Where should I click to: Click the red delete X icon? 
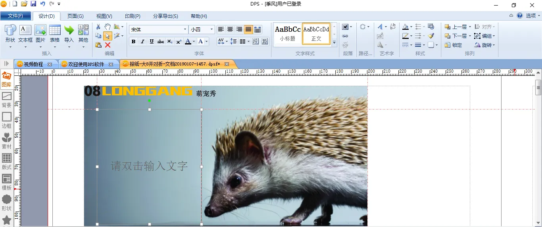[108, 45]
